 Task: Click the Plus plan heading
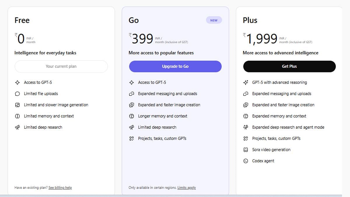[x=250, y=20]
